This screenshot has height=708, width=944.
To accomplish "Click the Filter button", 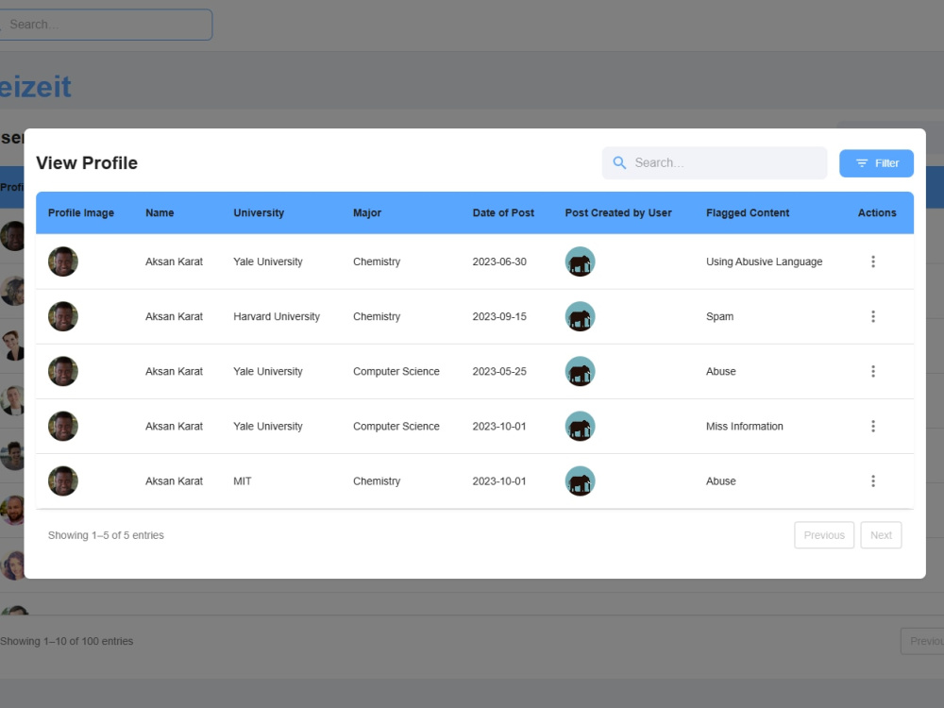I will 877,163.
